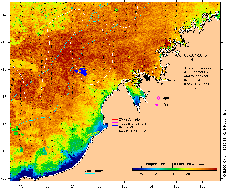Click the IMOS copyright timestamp text
Image resolution: width=228 pixels, height=189 pixels.
225,143
